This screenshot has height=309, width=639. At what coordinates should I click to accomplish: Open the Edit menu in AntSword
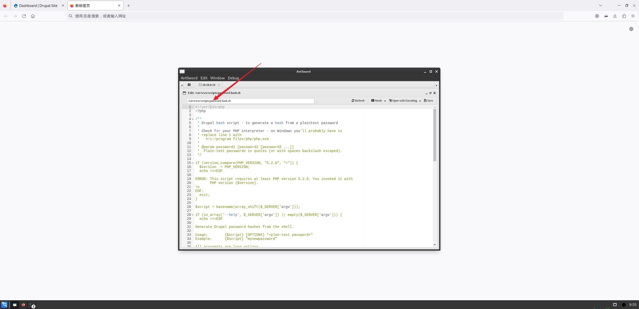(x=204, y=78)
